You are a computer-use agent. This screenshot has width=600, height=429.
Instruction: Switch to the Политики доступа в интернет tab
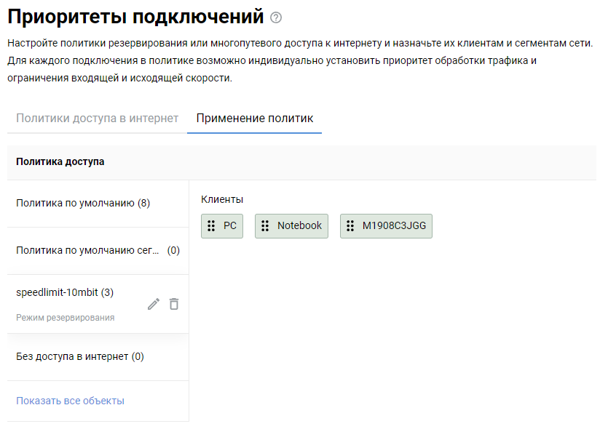click(x=97, y=119)
